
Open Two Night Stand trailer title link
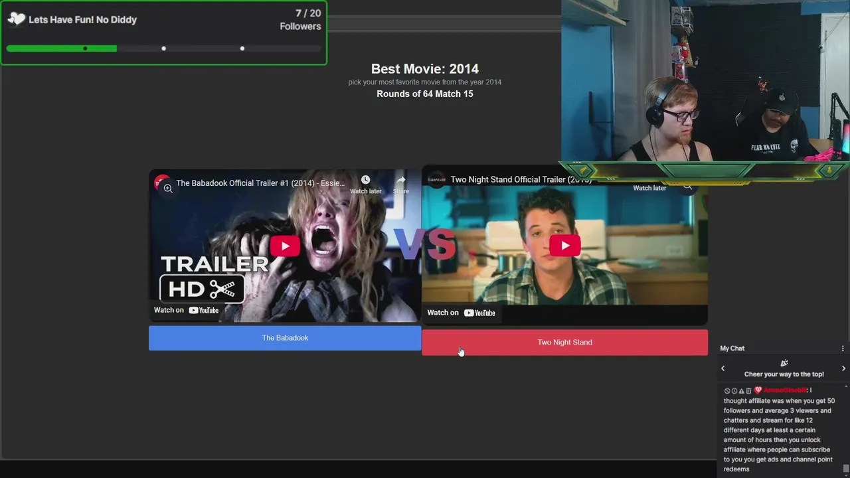coord(521,179)
